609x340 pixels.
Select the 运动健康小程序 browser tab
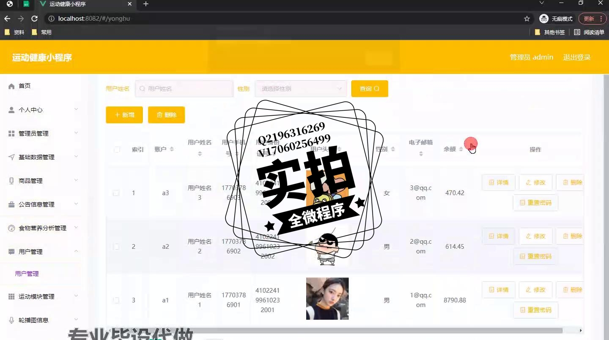point(85,4)
